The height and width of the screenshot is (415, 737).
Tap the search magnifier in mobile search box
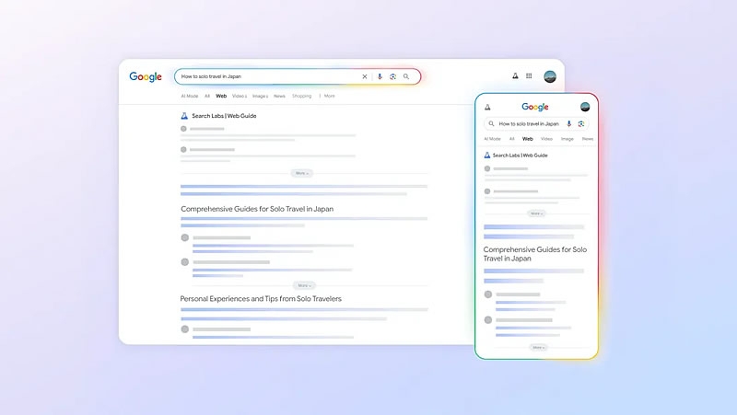pyautogui.click(x=491, y=124)
